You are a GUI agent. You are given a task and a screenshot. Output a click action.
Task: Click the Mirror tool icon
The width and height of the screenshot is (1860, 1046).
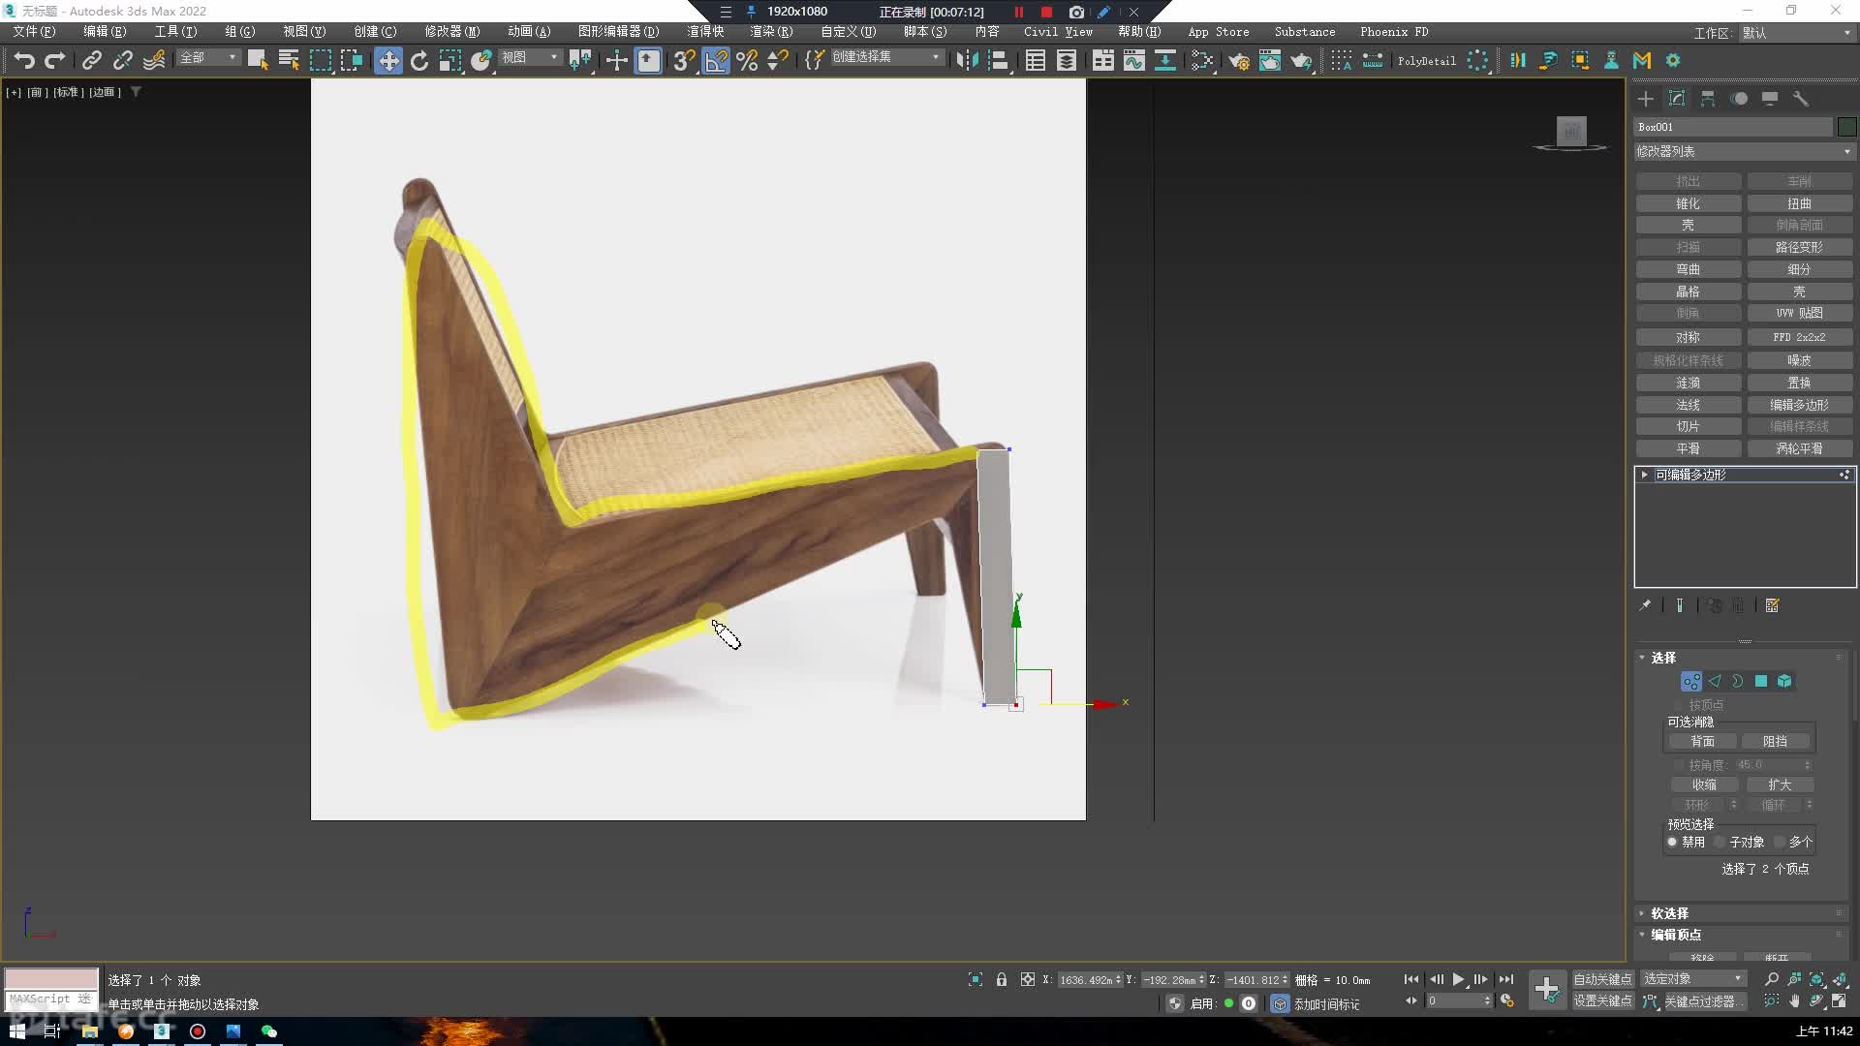[967, 60]
